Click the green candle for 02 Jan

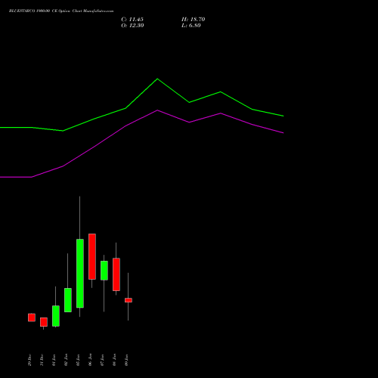(x=68, y=300)
